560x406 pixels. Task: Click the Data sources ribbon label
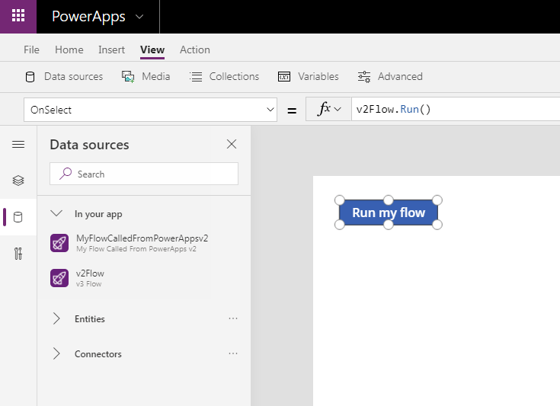point(73,76)
